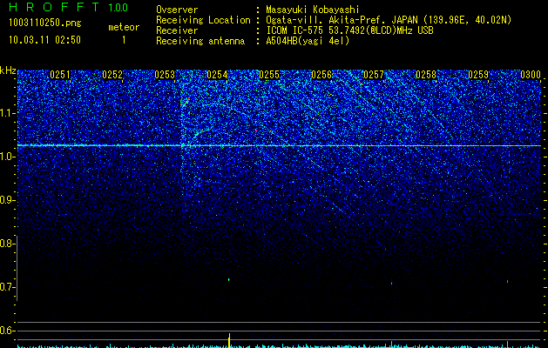548x348 pixels.
Task: Click the 0251 time marker
Action: pyautogui.click(x=60, y=75)
